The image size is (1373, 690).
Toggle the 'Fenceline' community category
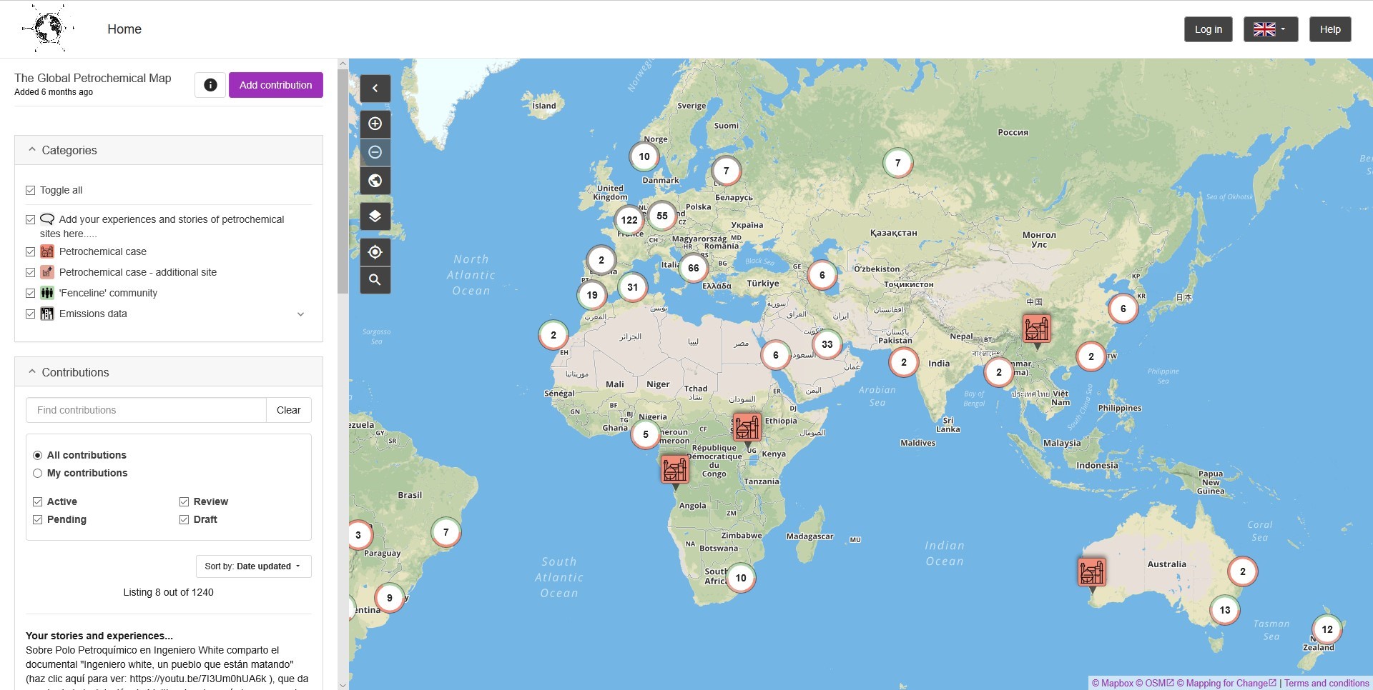point(31,293)
